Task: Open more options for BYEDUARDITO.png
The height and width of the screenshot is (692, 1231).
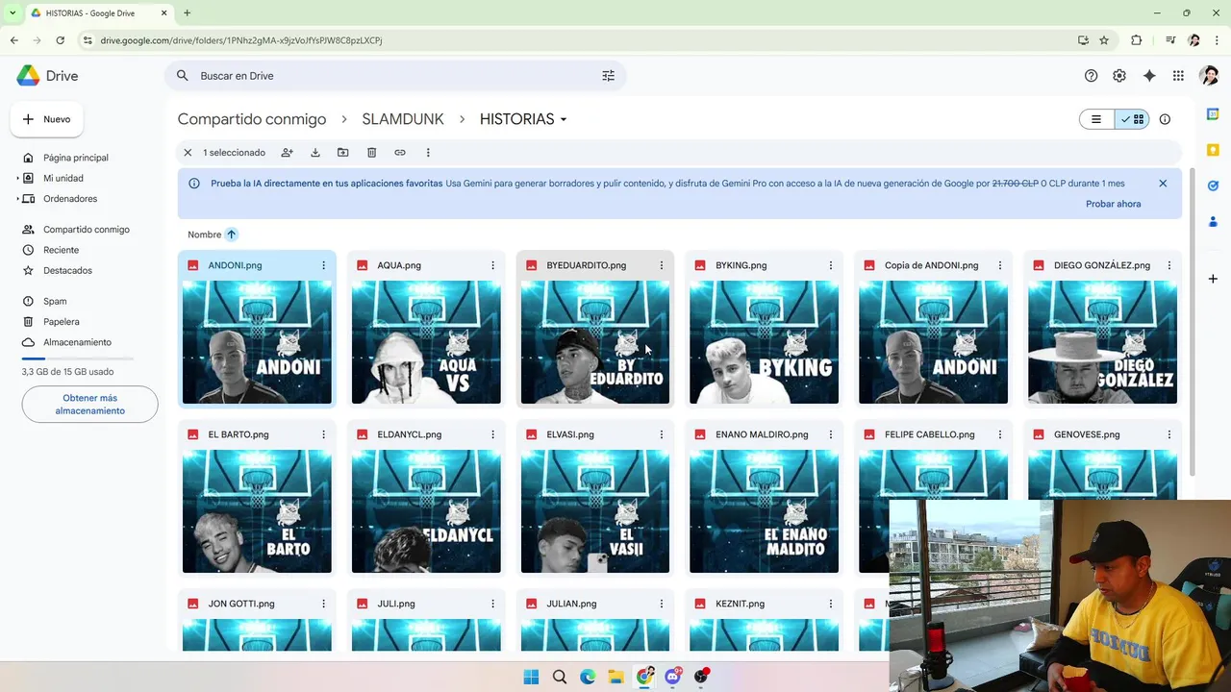Action: pos(661,265)
